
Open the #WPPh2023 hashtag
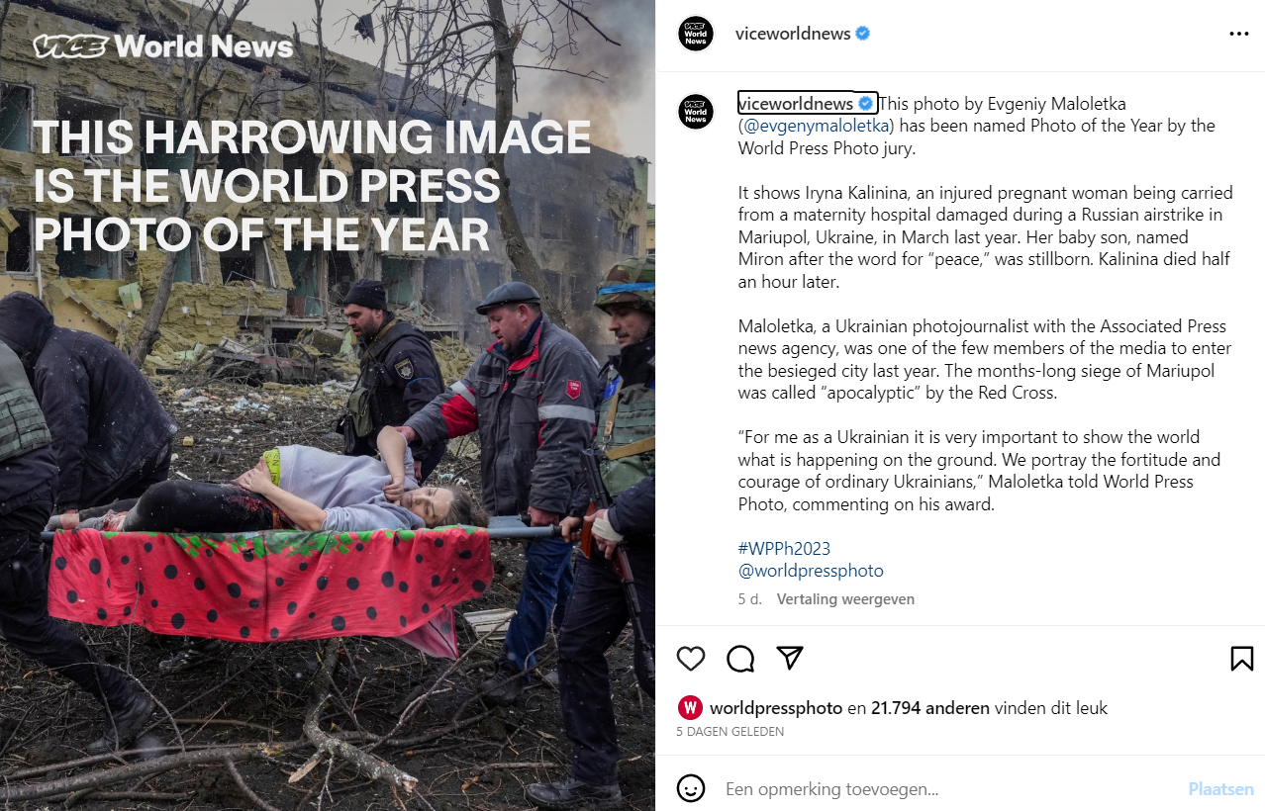(784, 548)
